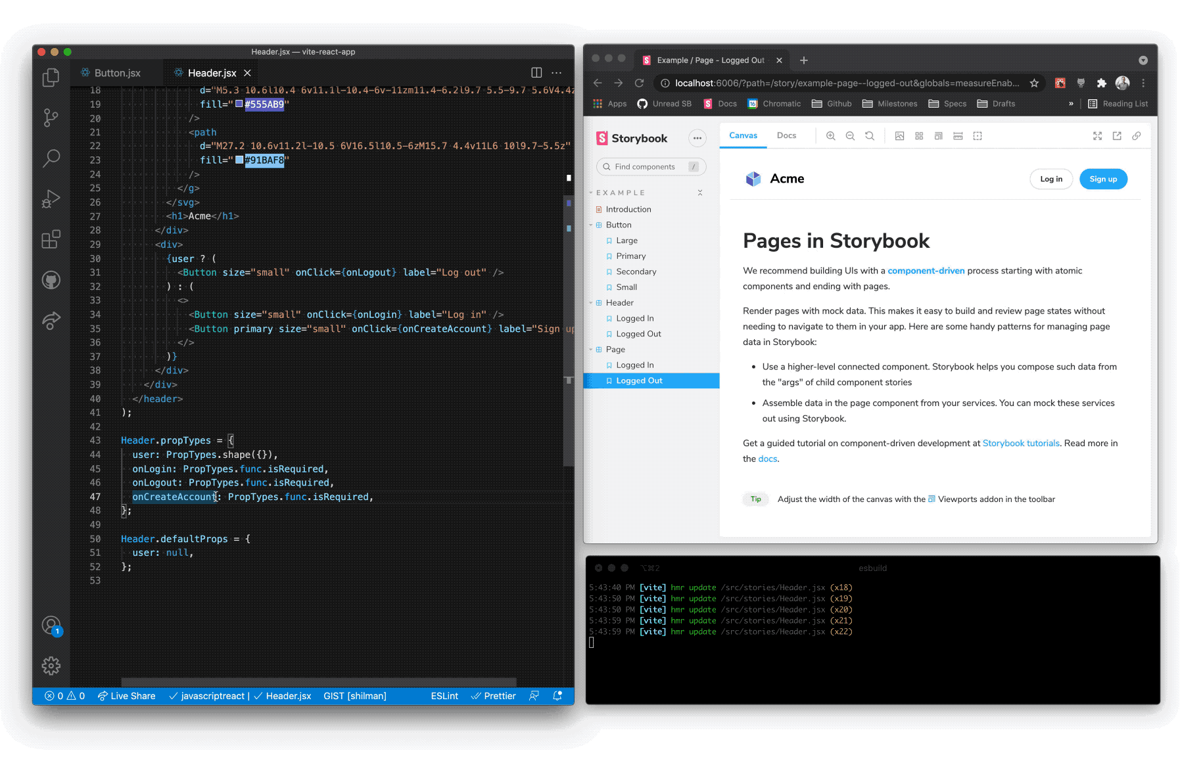The image size is (1203, 757).
Task: Toggle the Storybook background grid
Action: point(919,136)
